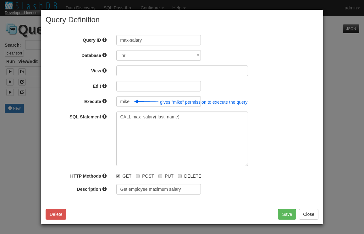This screenshot has height=234, width=364.
Task: Open the Configure menu
Action: (152, 8)
